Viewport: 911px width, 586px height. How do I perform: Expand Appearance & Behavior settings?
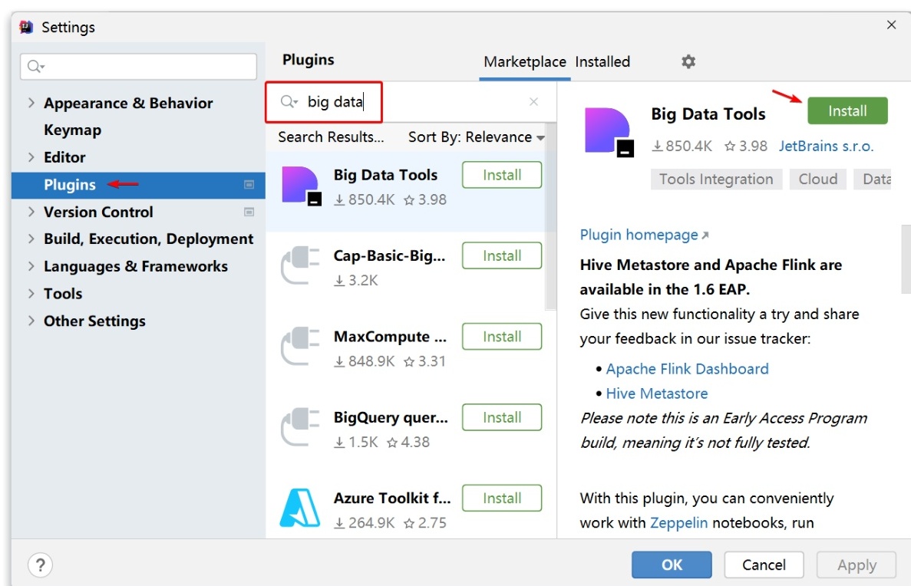31,103
